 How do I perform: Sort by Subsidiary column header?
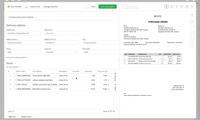pos(63,71)
